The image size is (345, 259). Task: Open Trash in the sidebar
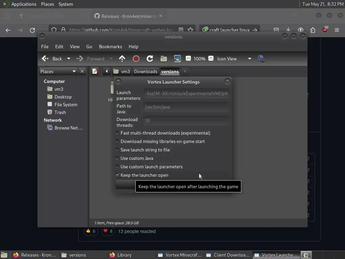click(57, 112)
